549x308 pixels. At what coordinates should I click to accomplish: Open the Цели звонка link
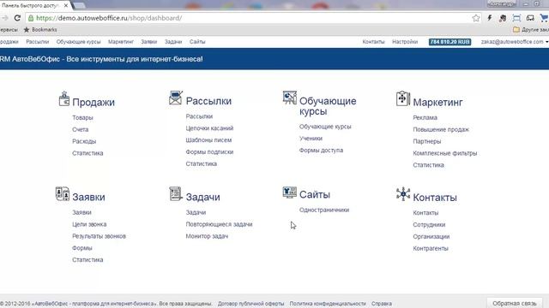pos(89,224)
